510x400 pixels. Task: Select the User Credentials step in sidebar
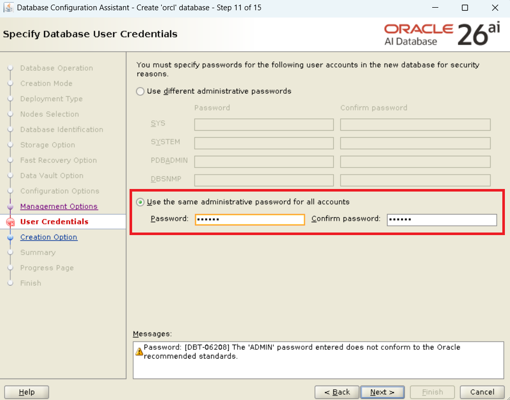(54, 222)
